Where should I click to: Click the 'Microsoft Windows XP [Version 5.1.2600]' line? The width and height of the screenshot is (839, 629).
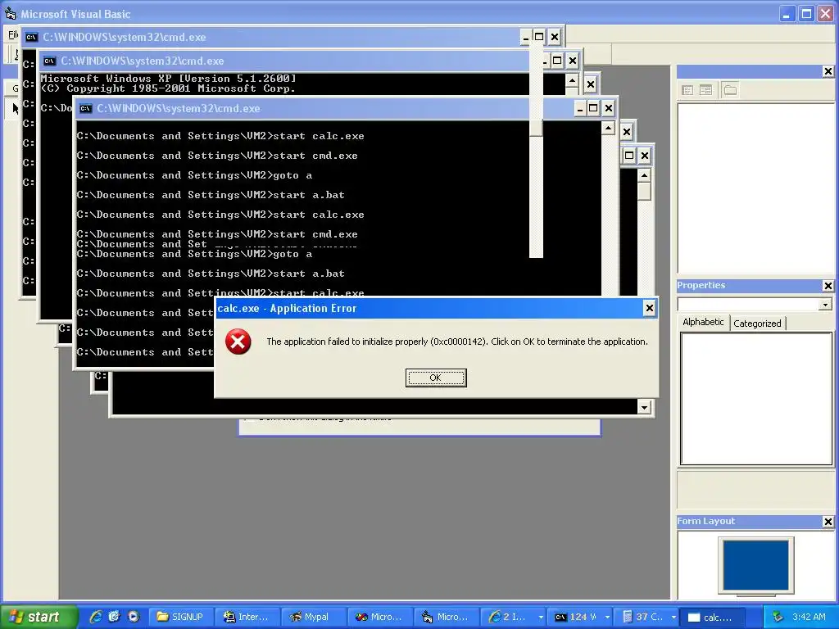click(x=168, y=78)
